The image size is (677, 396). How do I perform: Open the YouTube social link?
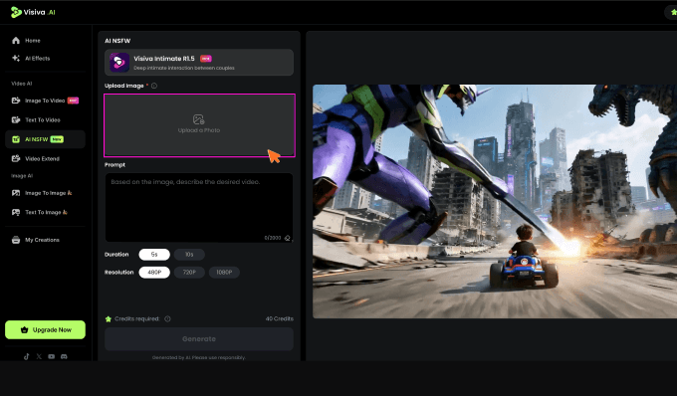coord(52,356)
